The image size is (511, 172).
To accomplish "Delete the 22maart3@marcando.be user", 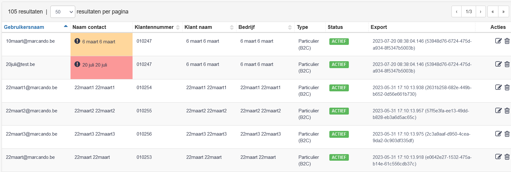I will [x=507, y=134].
